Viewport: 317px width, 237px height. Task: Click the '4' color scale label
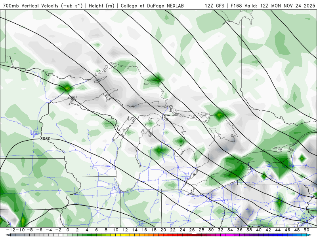87,230
